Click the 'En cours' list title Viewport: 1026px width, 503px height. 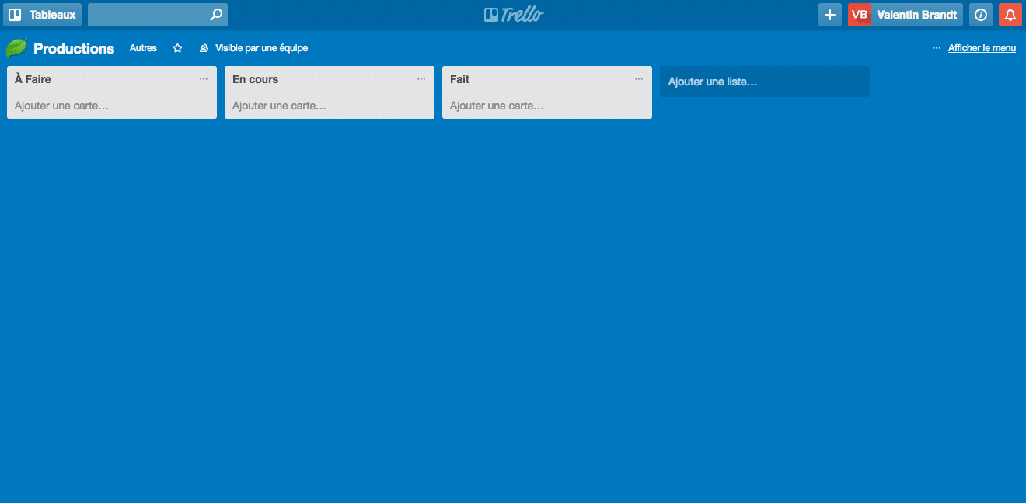click(x=255, y=79)
